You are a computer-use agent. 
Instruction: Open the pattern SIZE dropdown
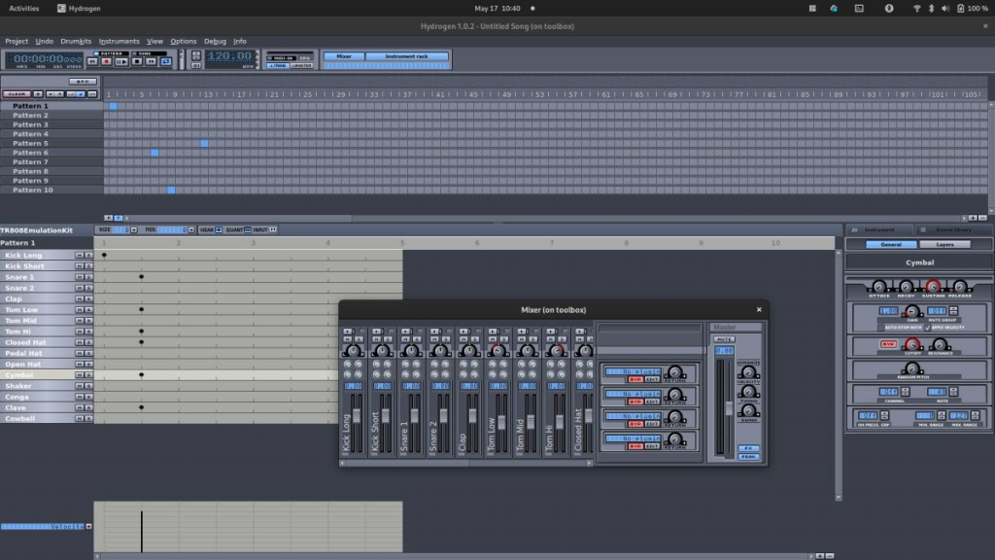pyautogui.click(x=134, y=229)
